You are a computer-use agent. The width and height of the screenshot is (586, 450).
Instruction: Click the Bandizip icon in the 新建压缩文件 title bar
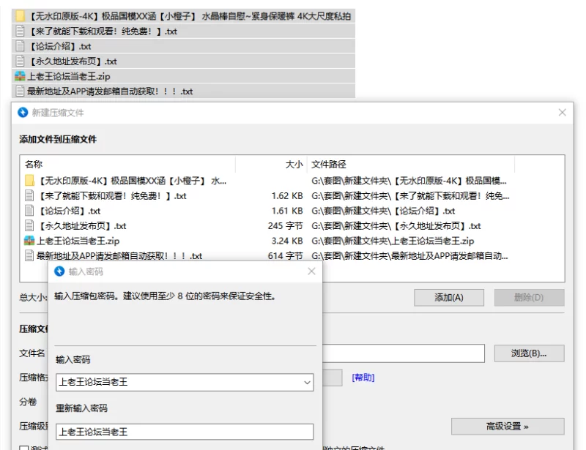[x=23, y=113]
